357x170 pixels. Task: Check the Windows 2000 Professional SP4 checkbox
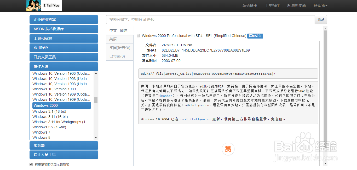pos(138,36)
